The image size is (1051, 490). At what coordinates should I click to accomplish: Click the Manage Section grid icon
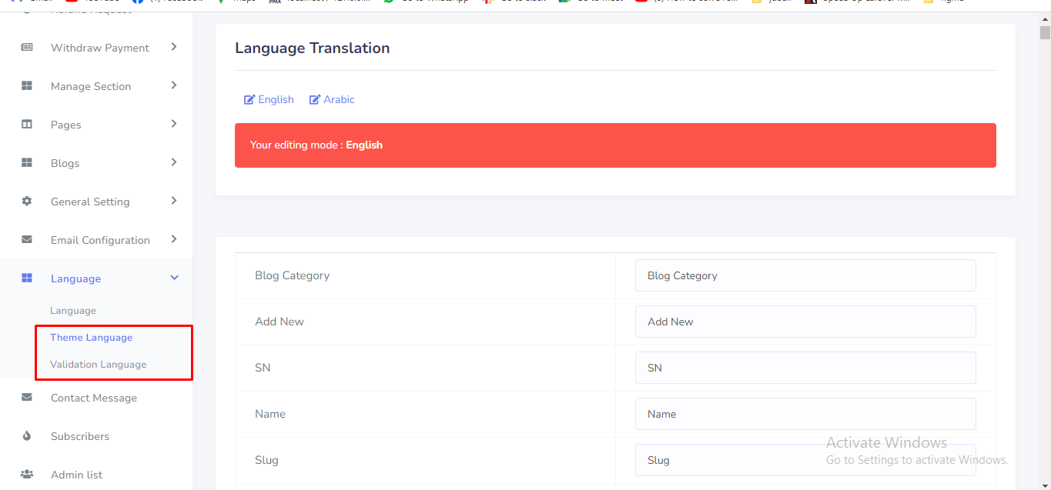coord(27,86)
